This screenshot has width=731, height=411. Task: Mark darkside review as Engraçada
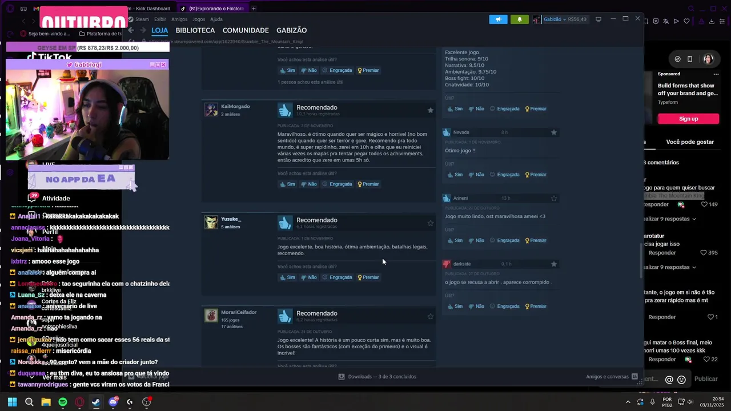(x=504, y=307)
